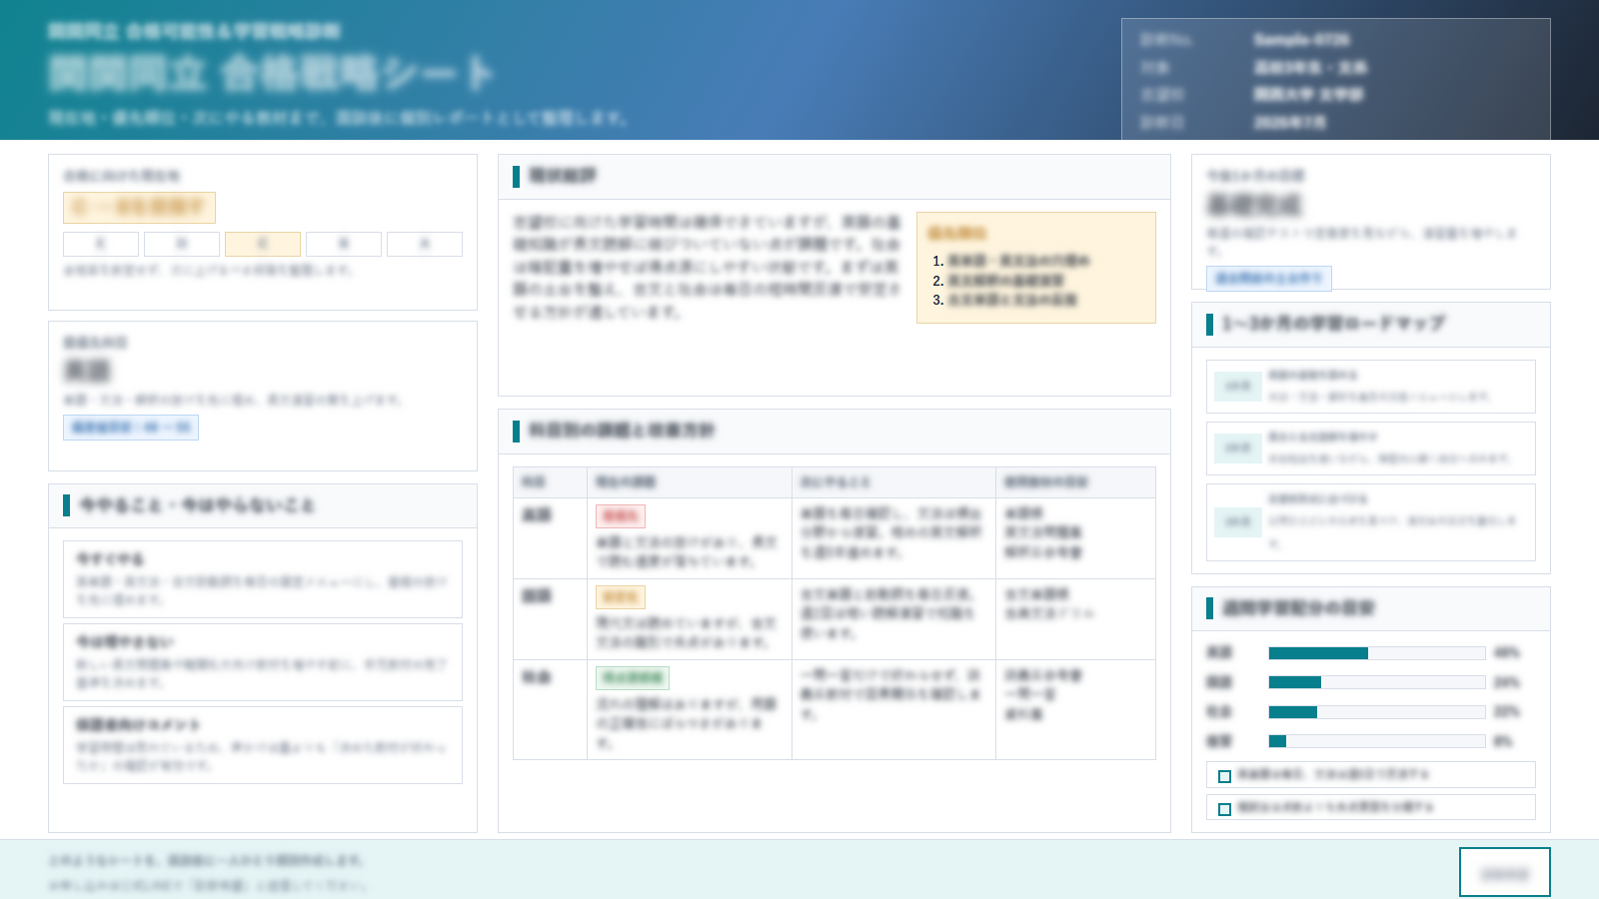Click the amber status badge in the subject table
1599x899 pixels.
pos(621,596)
